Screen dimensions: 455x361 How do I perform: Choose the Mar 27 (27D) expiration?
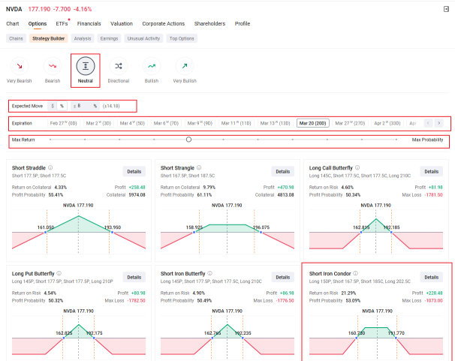coord(350,123)
